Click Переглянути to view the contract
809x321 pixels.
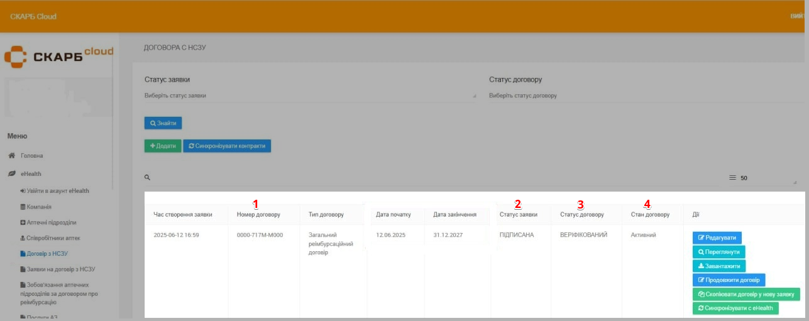(719, 252)
